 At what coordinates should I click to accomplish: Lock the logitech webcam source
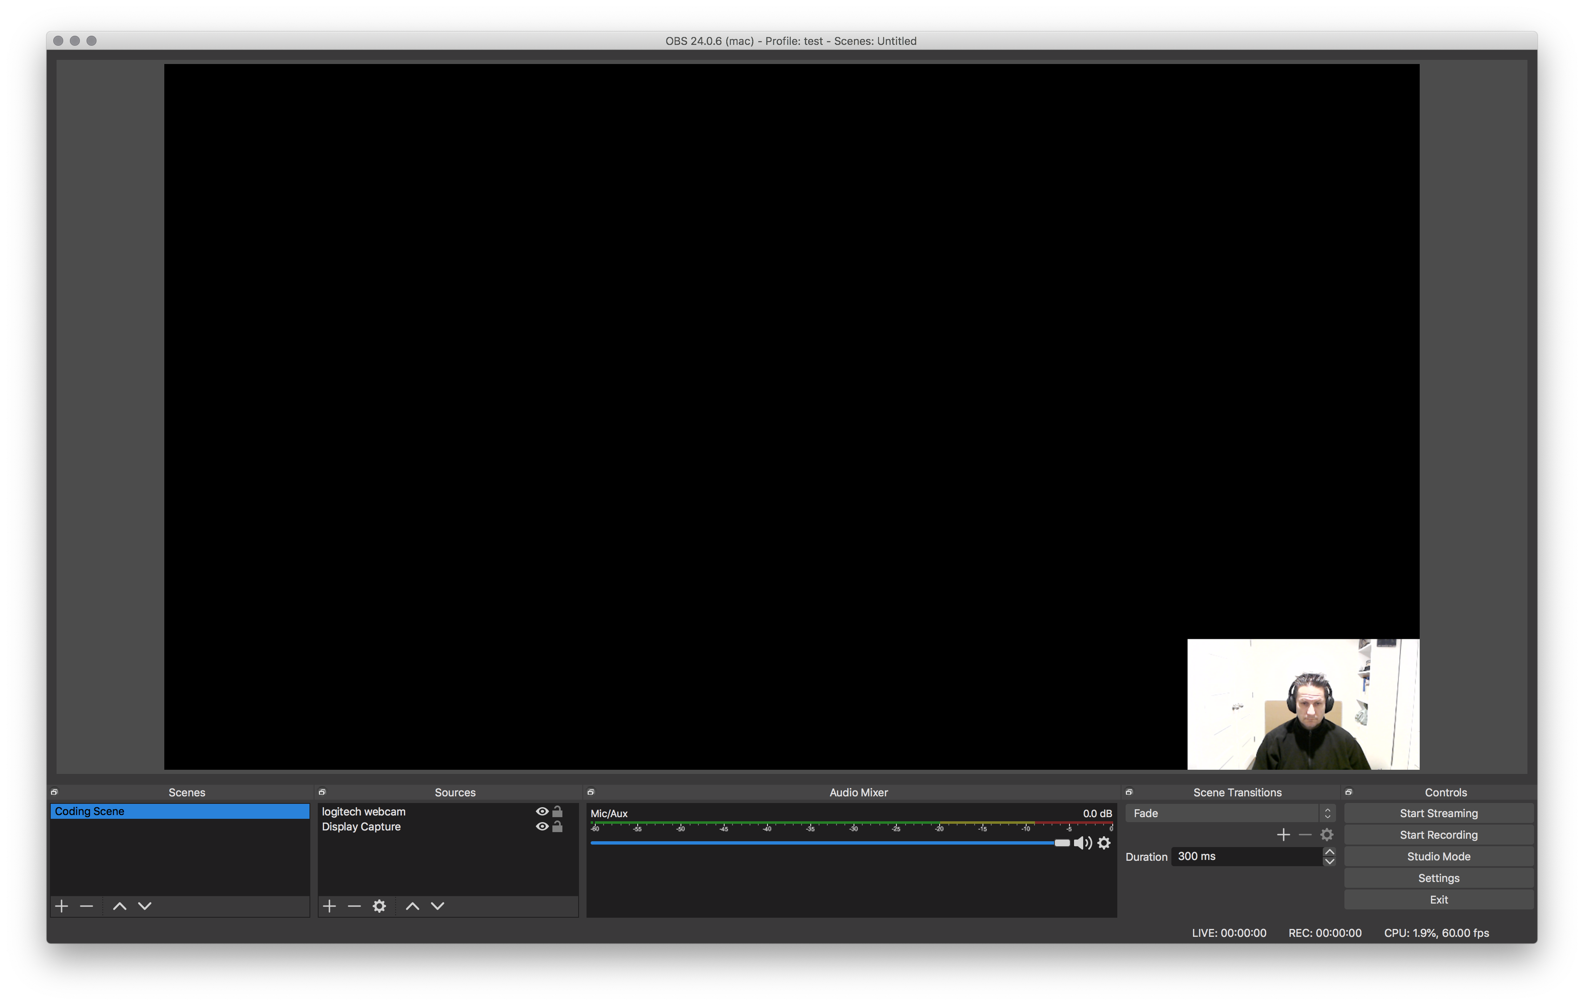pyautogui.click(x=557, y=811)
